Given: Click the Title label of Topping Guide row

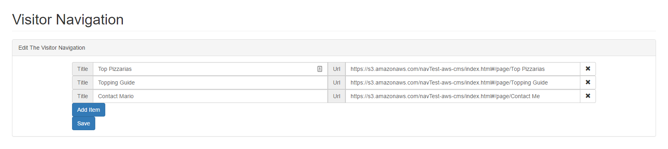Looking at the screenshot, I should 82,83.
